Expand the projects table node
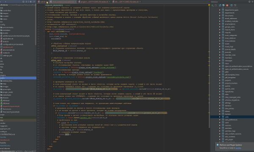Viewport: 254px width, 152px height. point(220,80)
